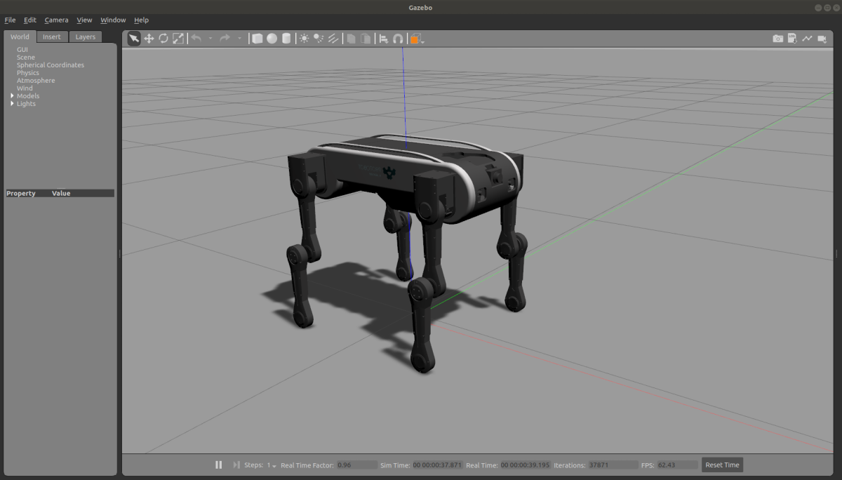Close the Gazebo window

click(836, 7)
